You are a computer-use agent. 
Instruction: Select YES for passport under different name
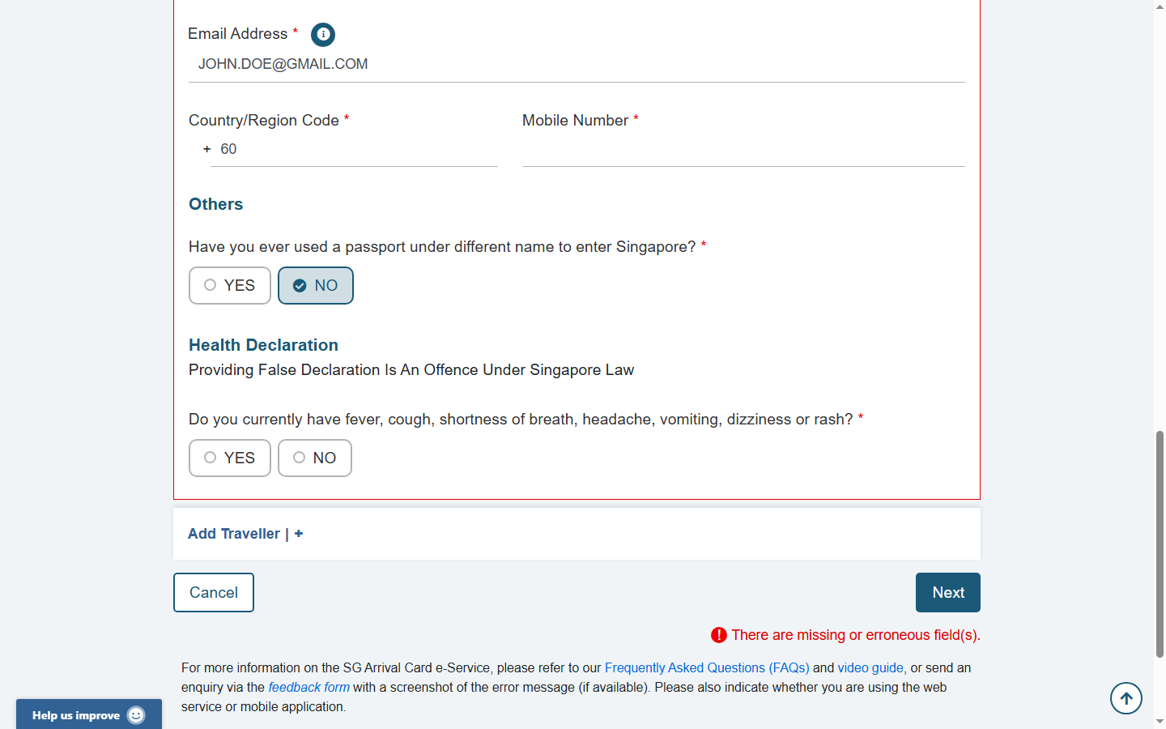pos(230,286)
